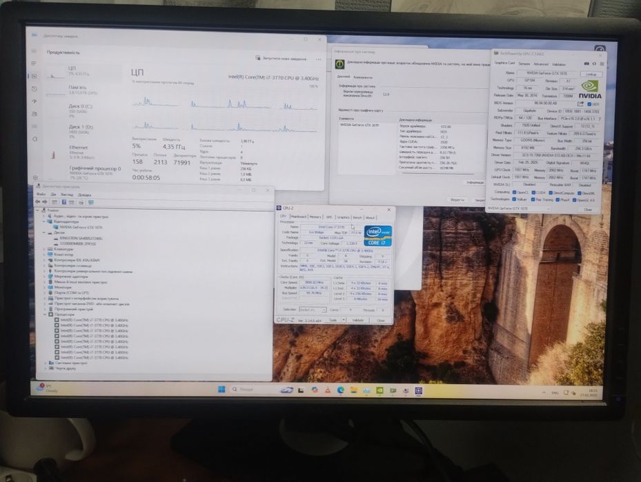641x482 pixels.
Task: Click the three-dot more options in Task Manager
Action: (x=319, y=59)
